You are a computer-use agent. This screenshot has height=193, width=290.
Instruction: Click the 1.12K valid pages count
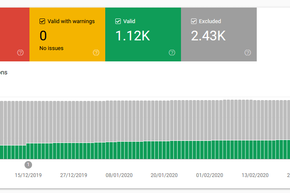tap(133, 36)
